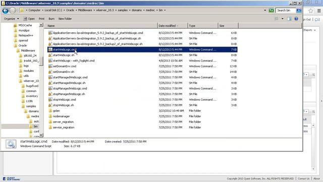
Task: Click the Local Disk (C:) breadcrumb
Action: (53, 10)
